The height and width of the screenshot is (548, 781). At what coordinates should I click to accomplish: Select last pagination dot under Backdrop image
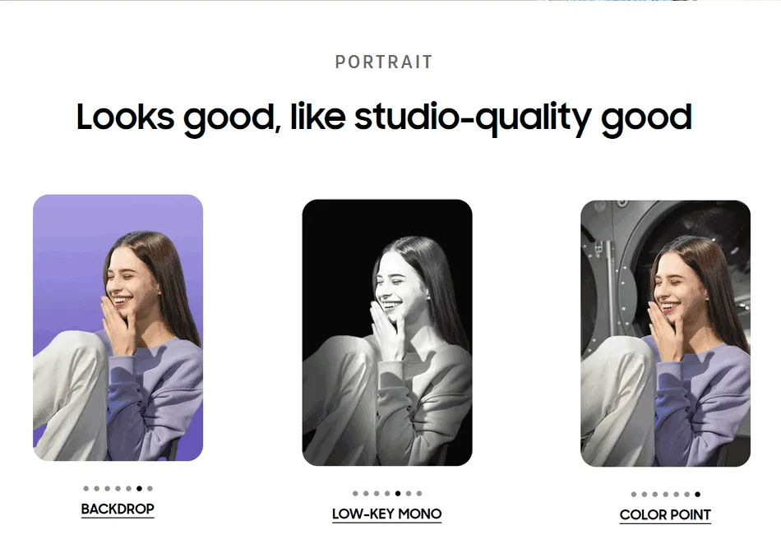point(150,489)
